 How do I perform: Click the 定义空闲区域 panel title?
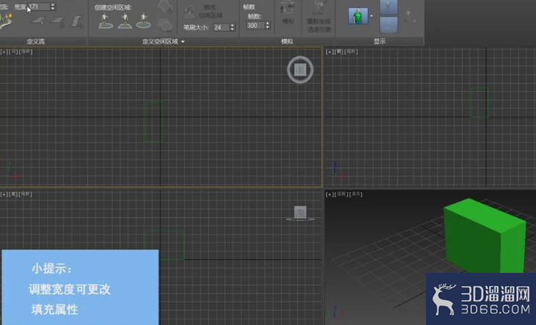(x=160, y=42)
